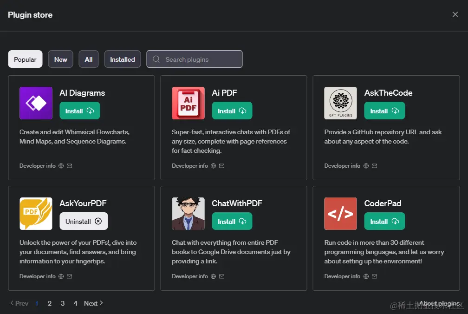Open Ai PDF developer email icon
This screenshot has height=314, width=468.
pyautogui.click(x=222, y=166)
